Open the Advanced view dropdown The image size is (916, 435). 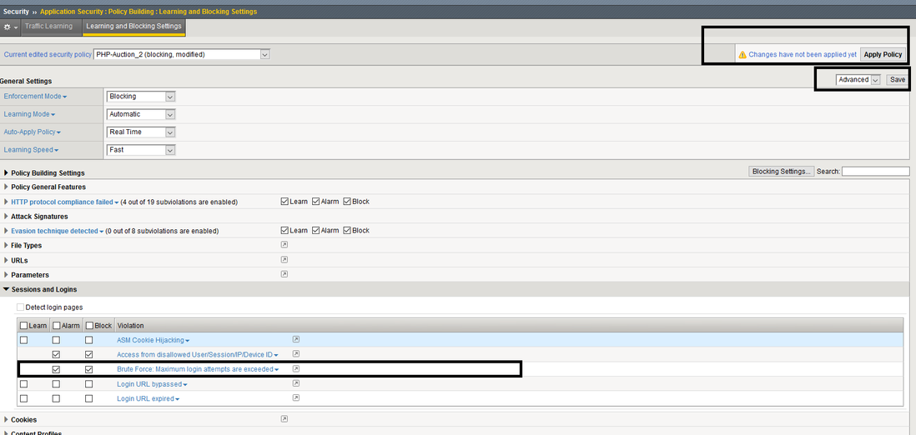(858, 80)
